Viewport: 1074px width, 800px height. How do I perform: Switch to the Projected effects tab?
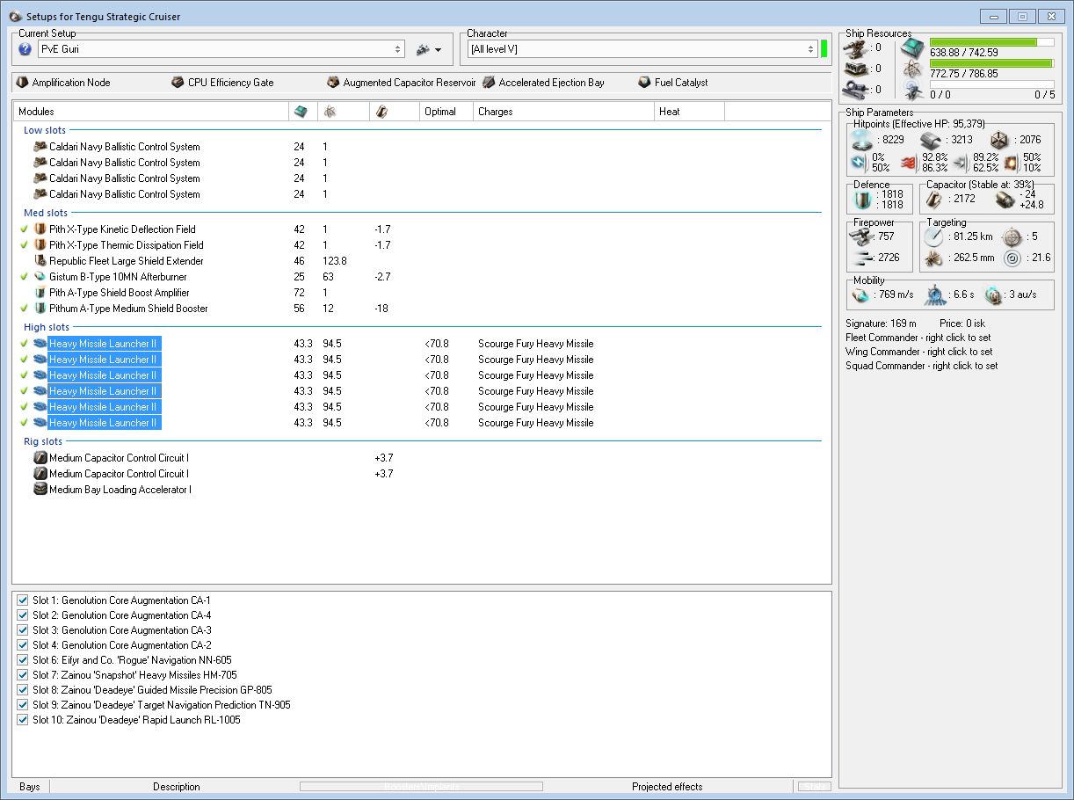point(668,787)
